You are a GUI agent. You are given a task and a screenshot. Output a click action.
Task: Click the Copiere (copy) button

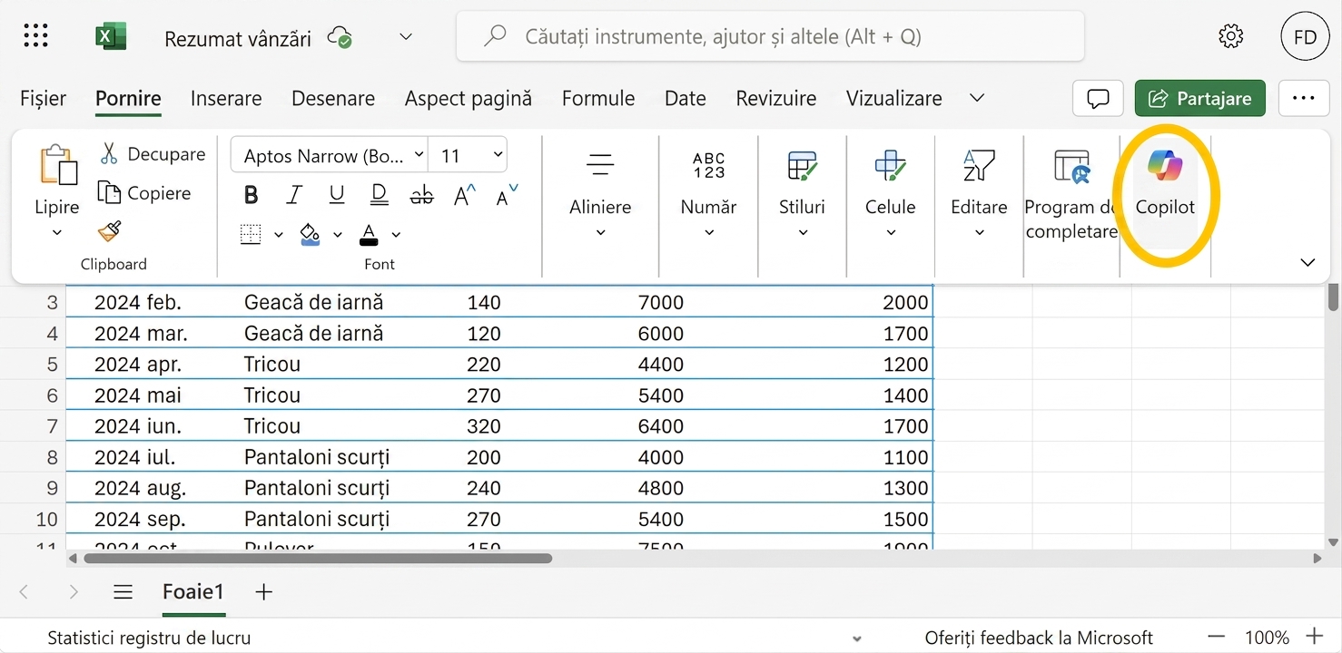pyautogui.click(x=144, y=193)
